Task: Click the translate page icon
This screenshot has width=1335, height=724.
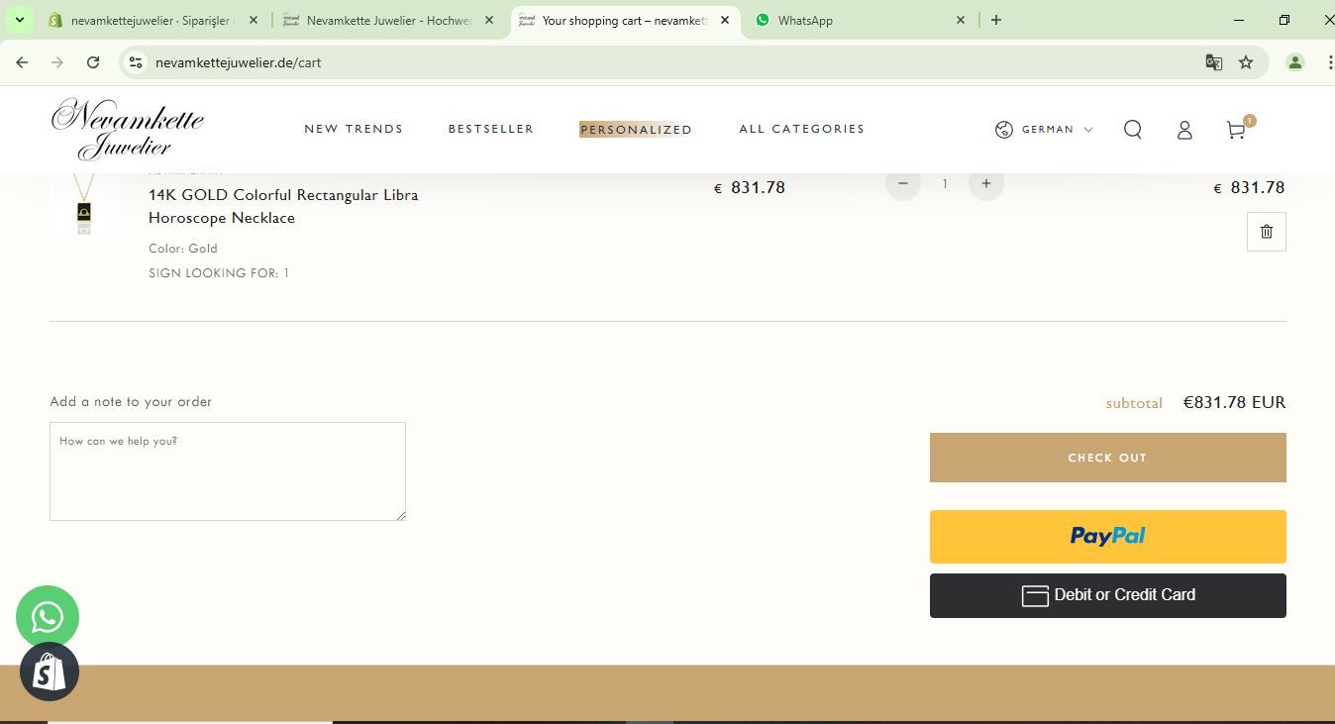Action: point(1213,62)
